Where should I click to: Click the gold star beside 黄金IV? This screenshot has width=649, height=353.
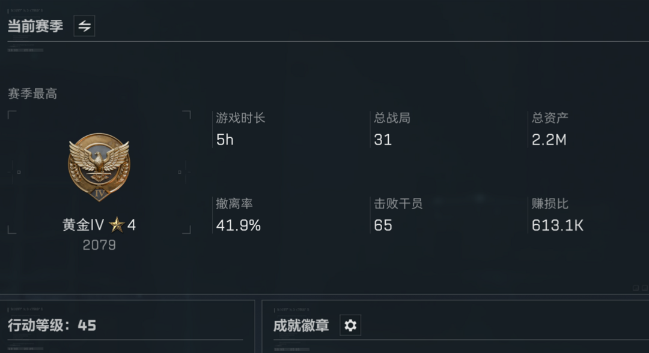(117, 225)
